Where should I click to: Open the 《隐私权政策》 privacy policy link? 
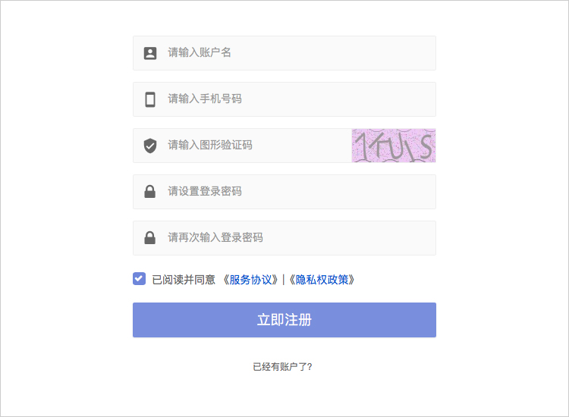[322, 280]
